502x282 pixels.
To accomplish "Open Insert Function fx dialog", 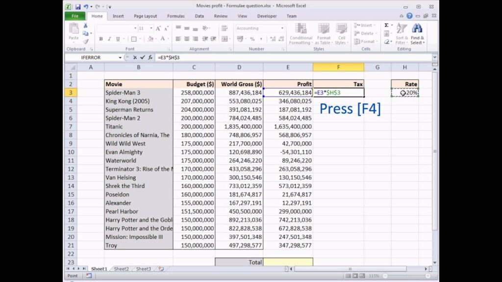I will (x=150, y=58).
